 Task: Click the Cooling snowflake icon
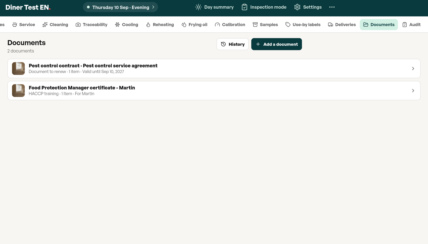117,25
